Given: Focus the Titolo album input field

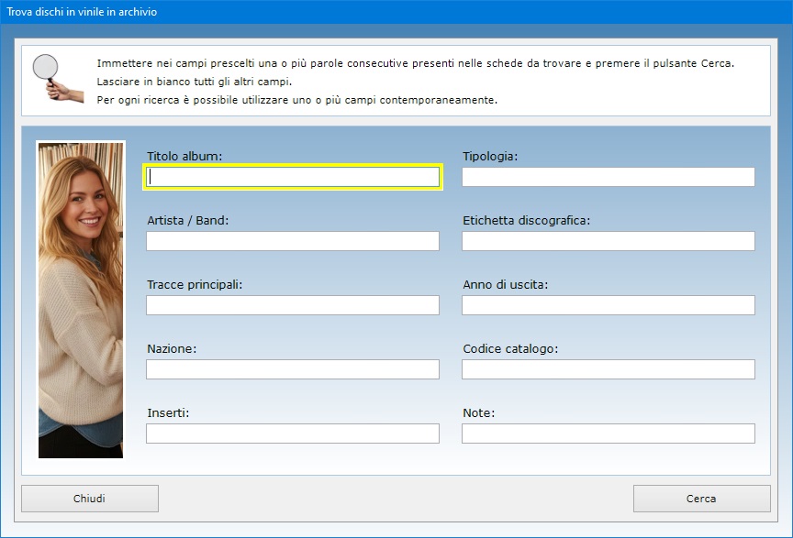Looking at the screenshot, I should point(293,177).
